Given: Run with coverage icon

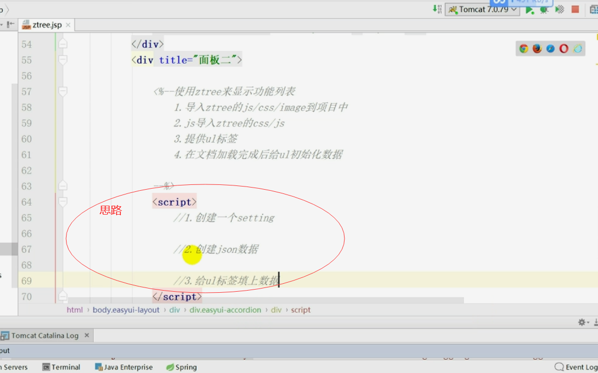Looking at the screenshot, I should 560,10.
